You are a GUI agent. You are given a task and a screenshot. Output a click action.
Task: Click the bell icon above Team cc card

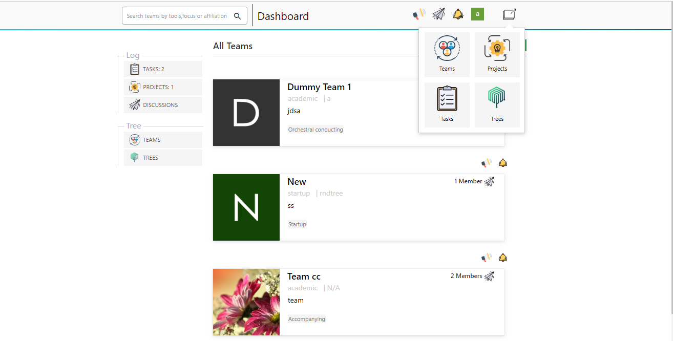point(503,258)
